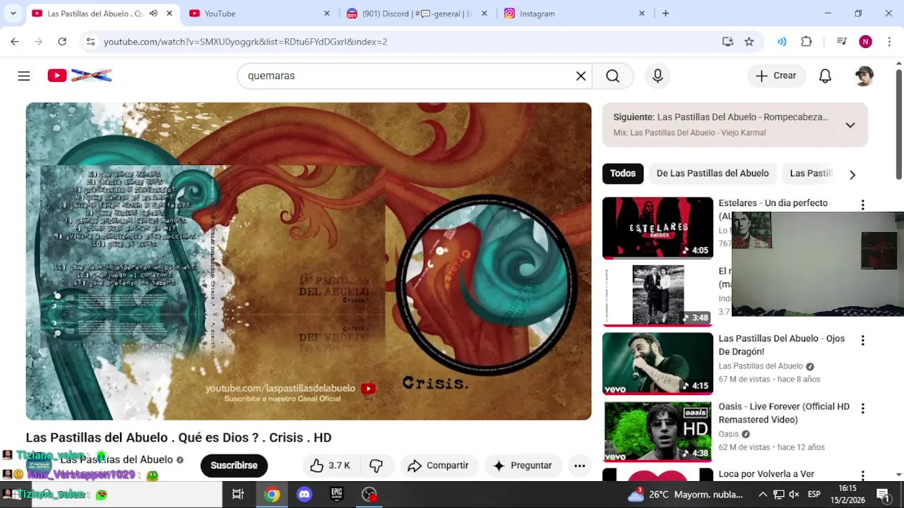Image resolution: width=904 pixels, height=508 pixels.
Task: Mute tab audio speaker on first tab
Action: pos(153,13)
